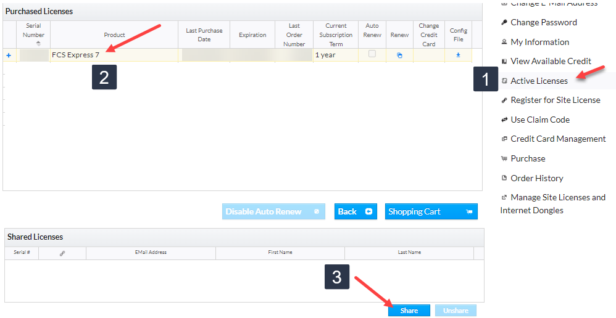Open Change Password page
Image resolution: width=616 pixels, height=318 pixels.
point(543,22)
